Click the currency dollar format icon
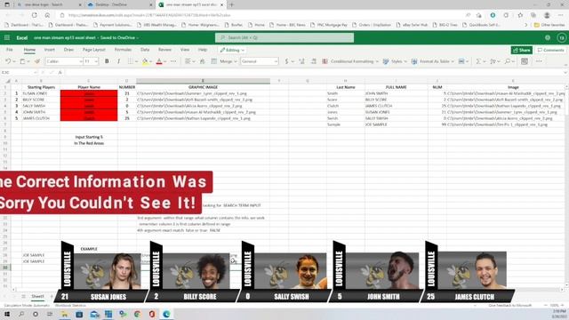 click(286, 61)
